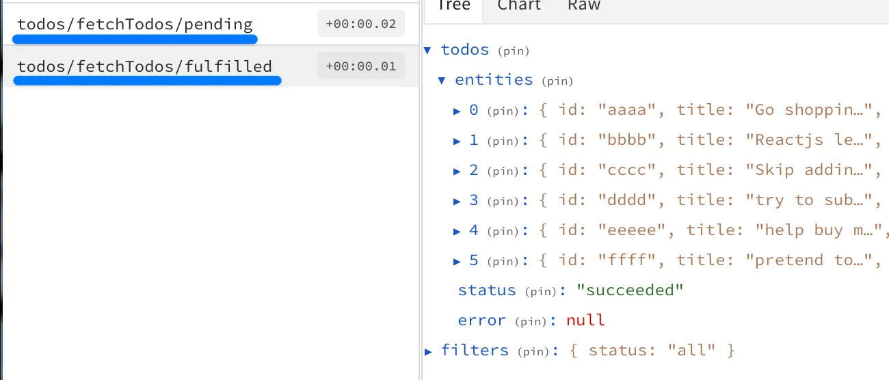Viewport: 889px width, 380px height.
Task: Switch to the Tree tab
Action: [453, 7]
